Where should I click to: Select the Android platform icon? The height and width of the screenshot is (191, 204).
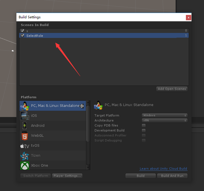[x=24, y=126]
